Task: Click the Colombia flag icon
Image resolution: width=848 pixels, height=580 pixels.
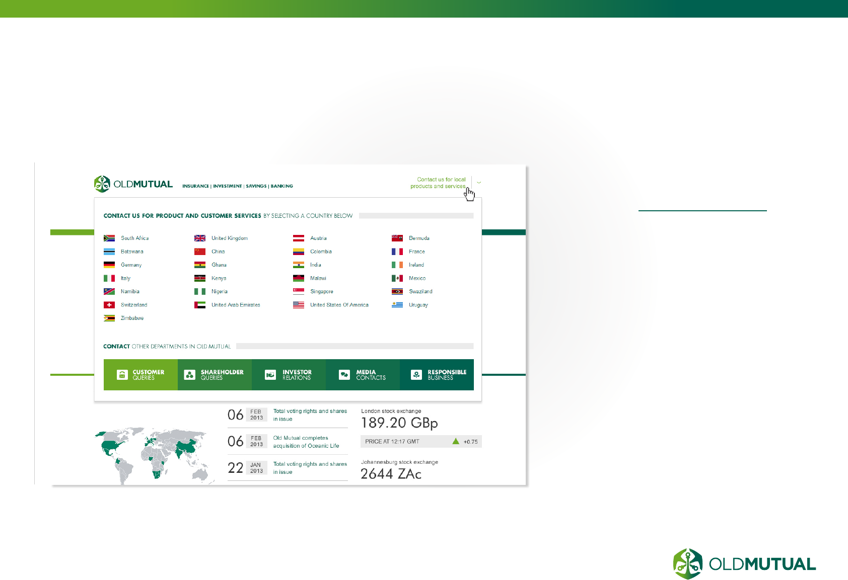Action: tap(299, 252)
